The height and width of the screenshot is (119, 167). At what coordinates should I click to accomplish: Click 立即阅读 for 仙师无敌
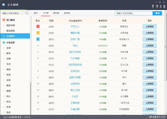(x=150, y=71)
